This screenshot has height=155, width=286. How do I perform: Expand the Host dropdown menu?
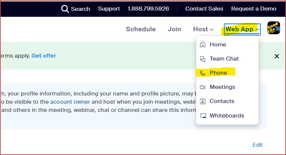(x=203, y=29)
